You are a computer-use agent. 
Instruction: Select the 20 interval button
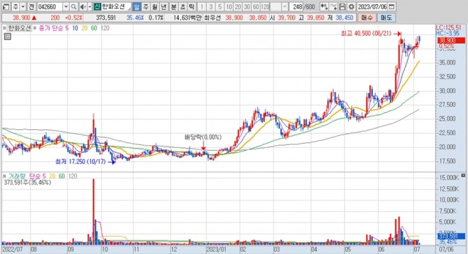(x=238, y=6)
